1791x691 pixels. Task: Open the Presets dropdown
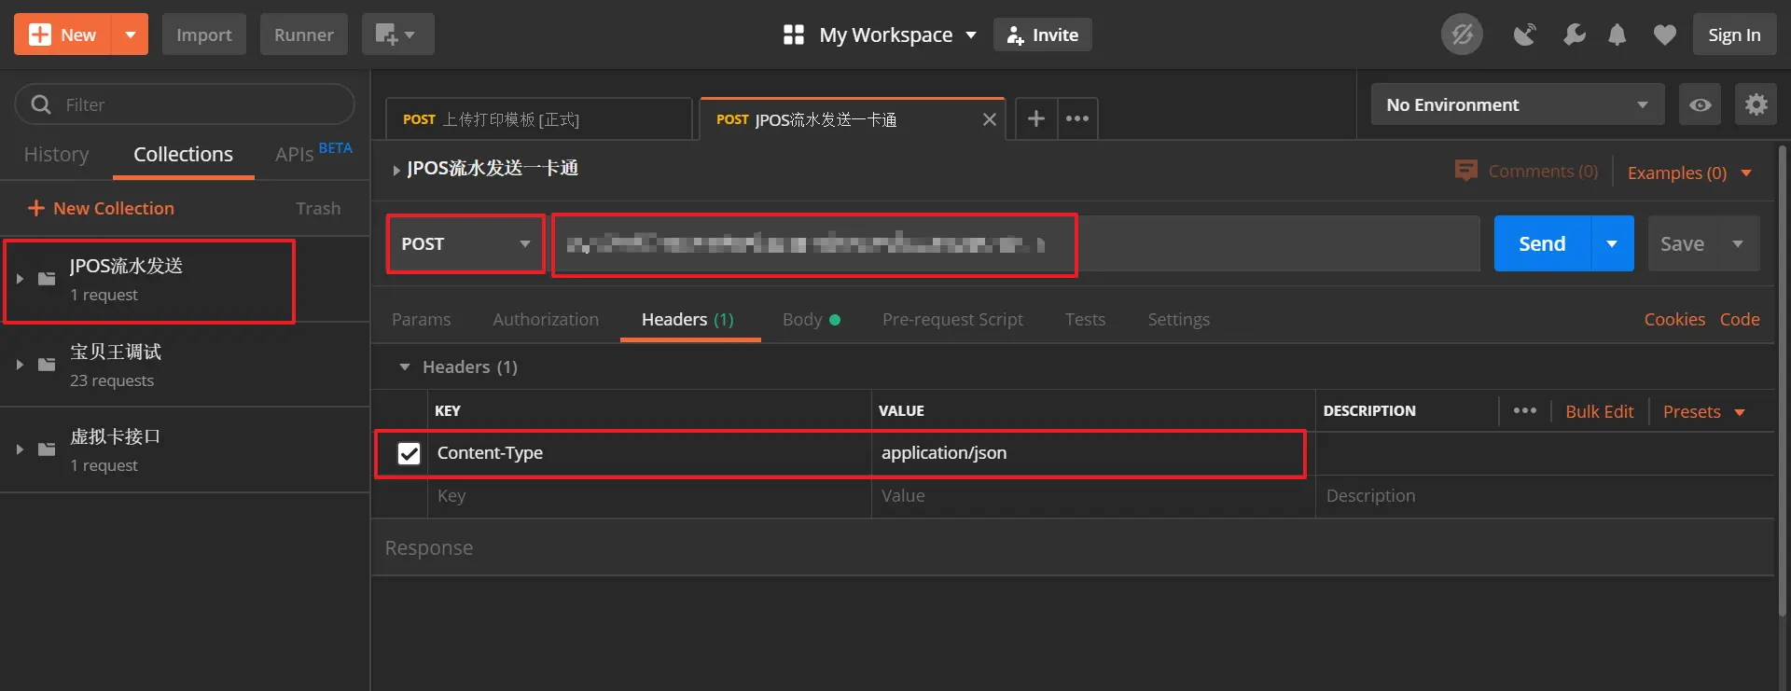point(1703,411)
